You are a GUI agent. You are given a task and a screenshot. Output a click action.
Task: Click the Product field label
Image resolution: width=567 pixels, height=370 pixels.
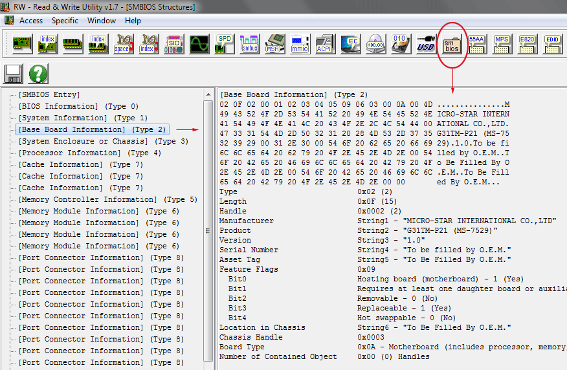pyautogui.click(x=235, y=230)
